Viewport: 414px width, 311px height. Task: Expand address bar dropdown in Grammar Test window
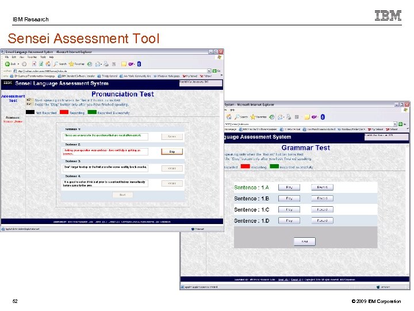[395, 124]
